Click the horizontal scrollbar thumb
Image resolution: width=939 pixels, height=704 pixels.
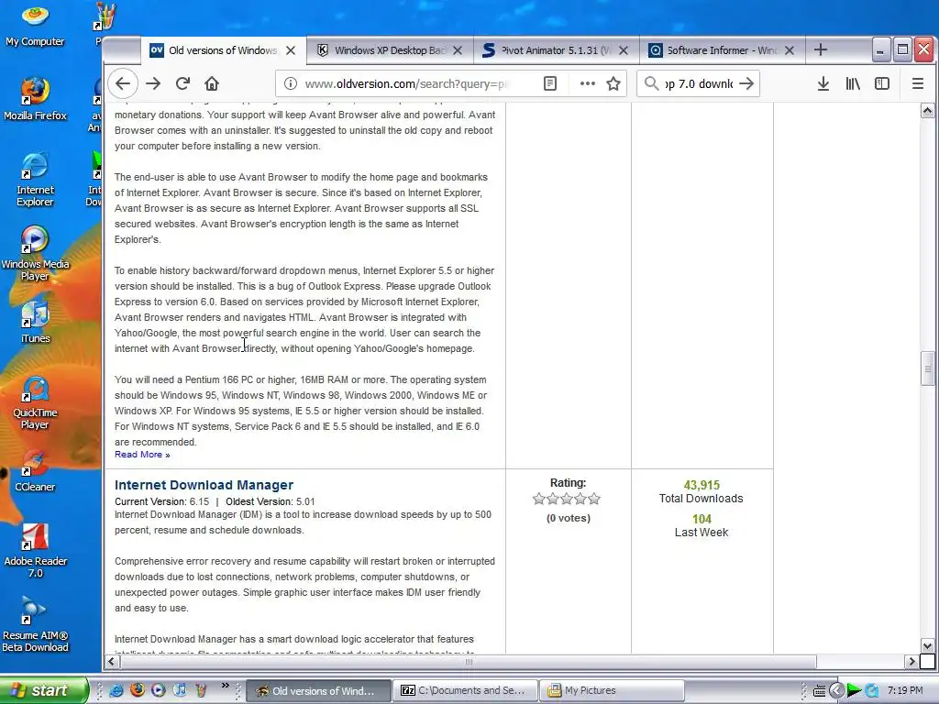coord(468,662)
